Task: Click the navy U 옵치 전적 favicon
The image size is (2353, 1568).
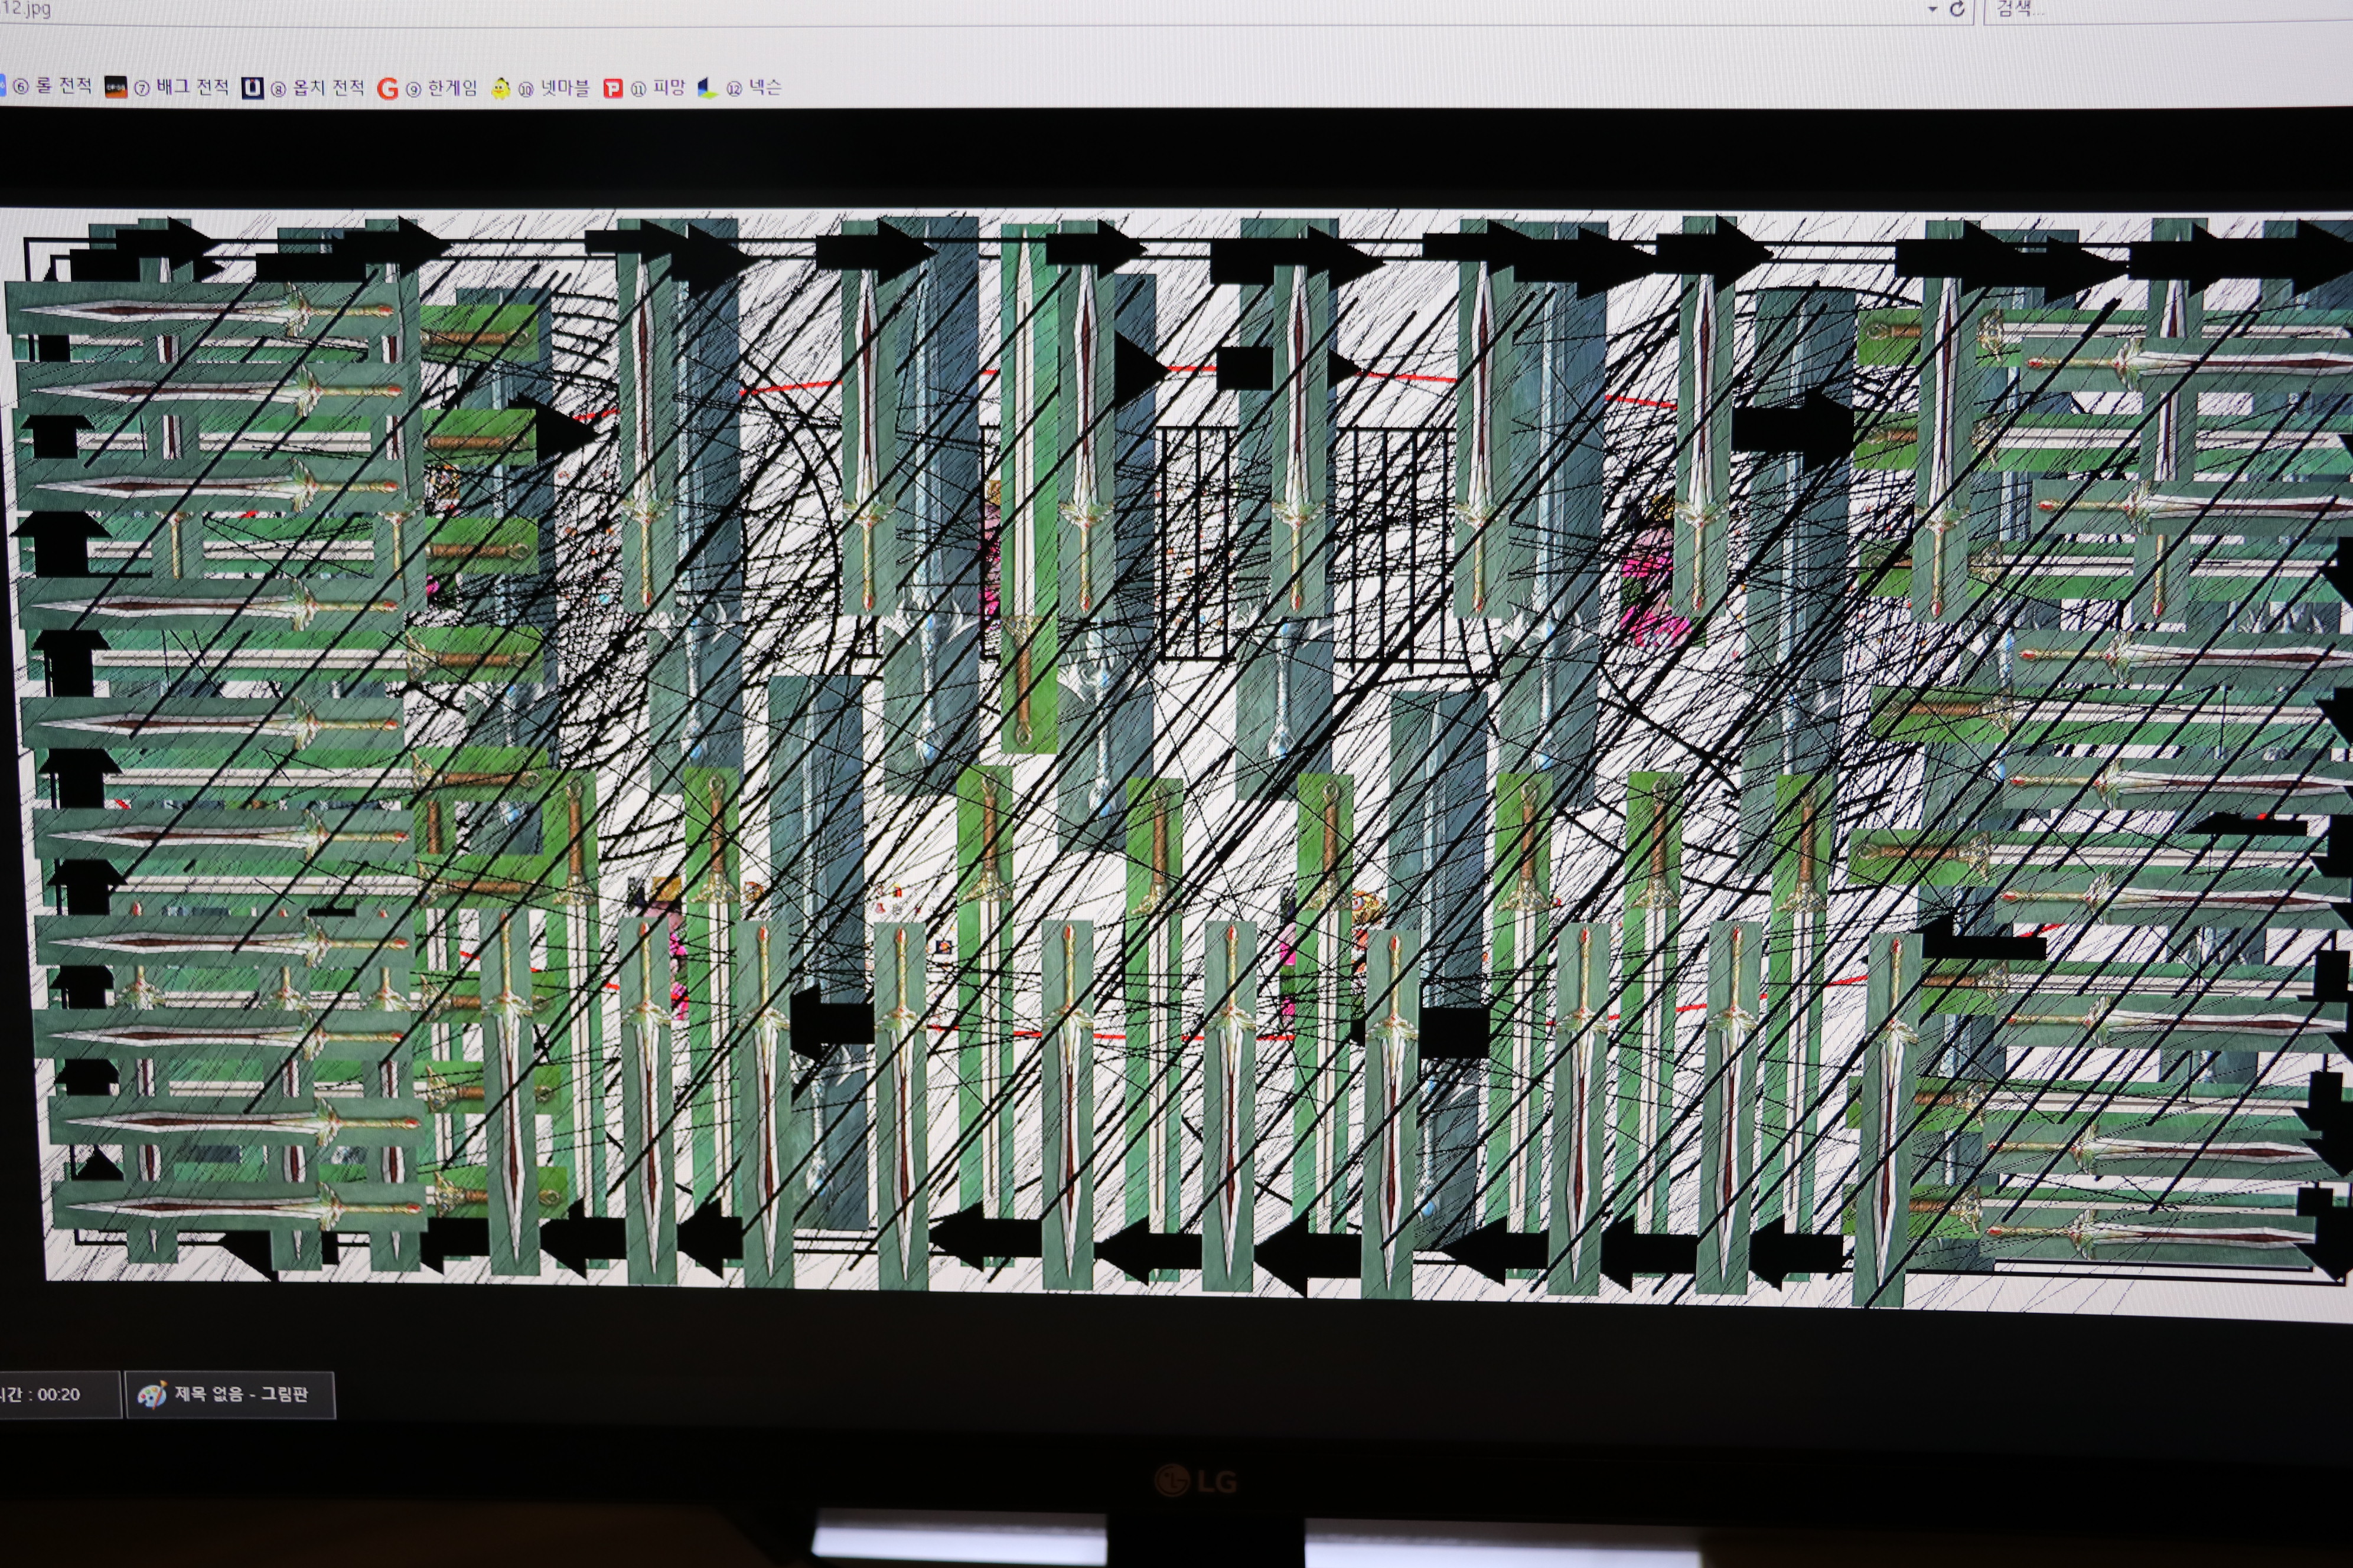Action: pos(252,88)
